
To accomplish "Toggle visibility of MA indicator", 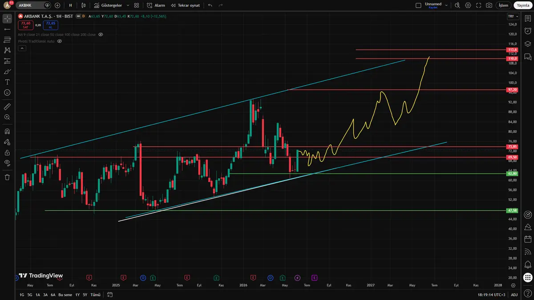I will [101, 34].
